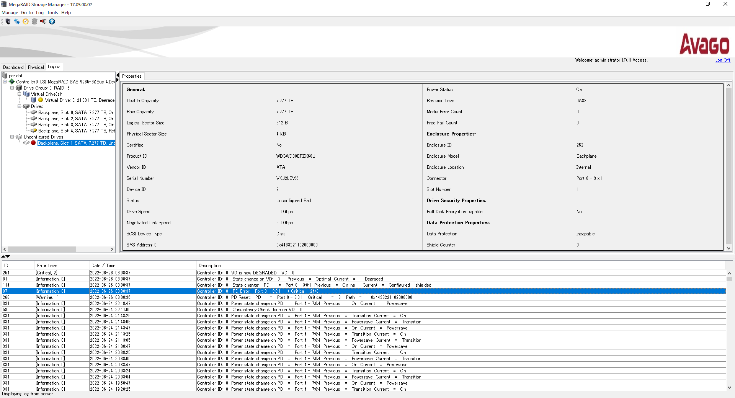The image size is (735, 398).
Task: Click the green Controller0 chip icon
Action: coord(12,82)
